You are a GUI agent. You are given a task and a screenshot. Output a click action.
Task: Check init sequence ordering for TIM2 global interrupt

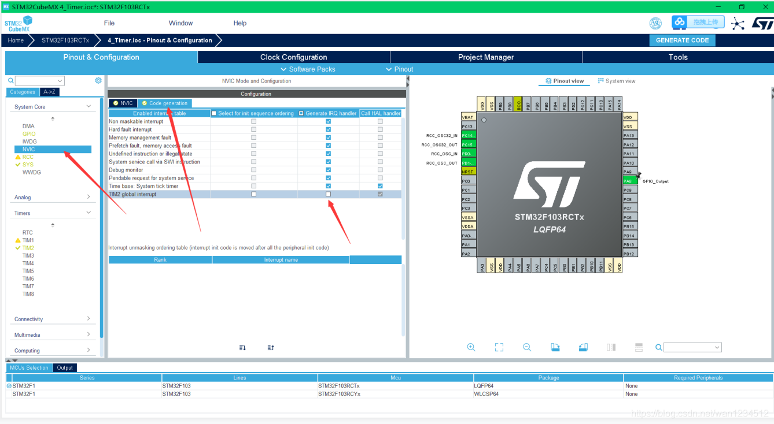click(x=253, y=194)
